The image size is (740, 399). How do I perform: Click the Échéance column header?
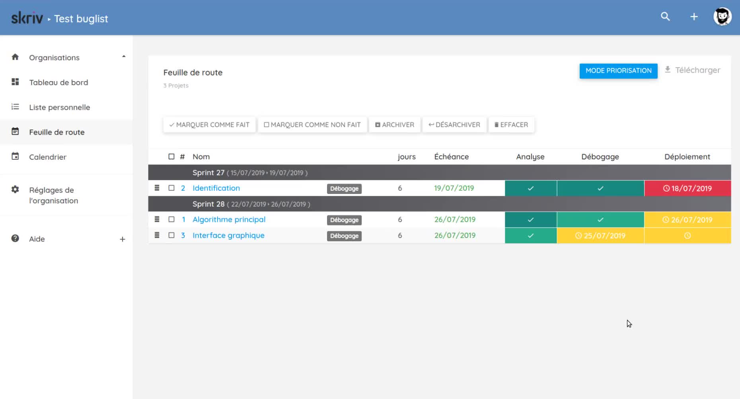(451, 157)
